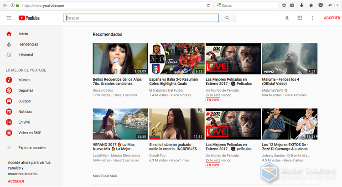Open MalumaVEVO channel link
Viewport: 342px width, 187px height.
273,90
